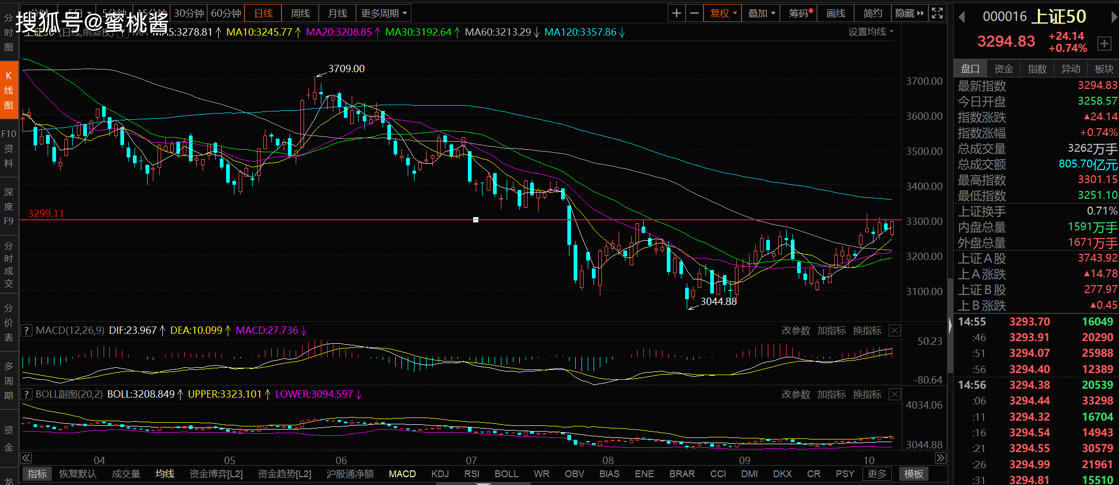Open 分价表 sidebar tab
Screen dimensions: 1119x485
(9, 323)
